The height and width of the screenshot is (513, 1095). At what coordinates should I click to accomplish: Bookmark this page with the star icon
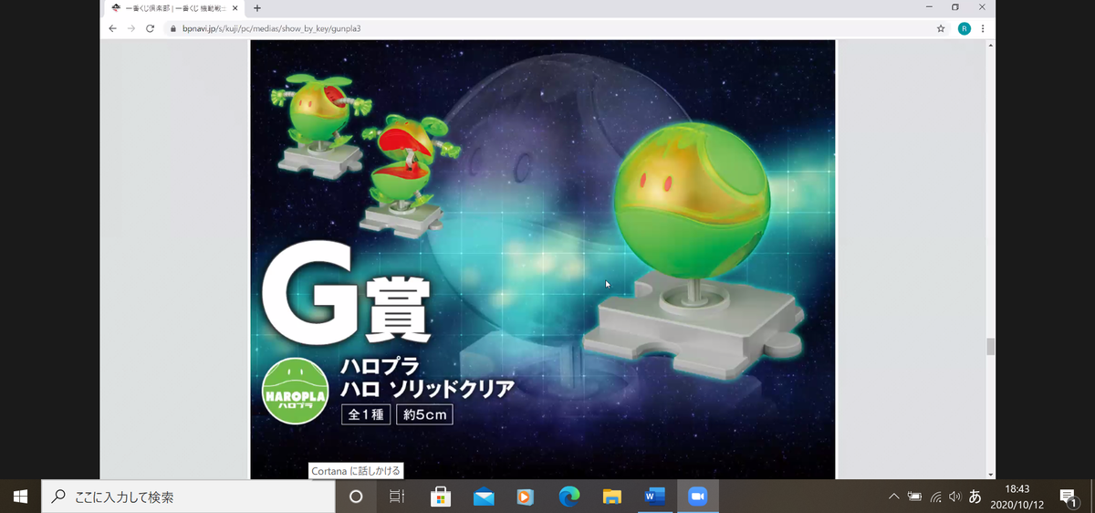941,28
